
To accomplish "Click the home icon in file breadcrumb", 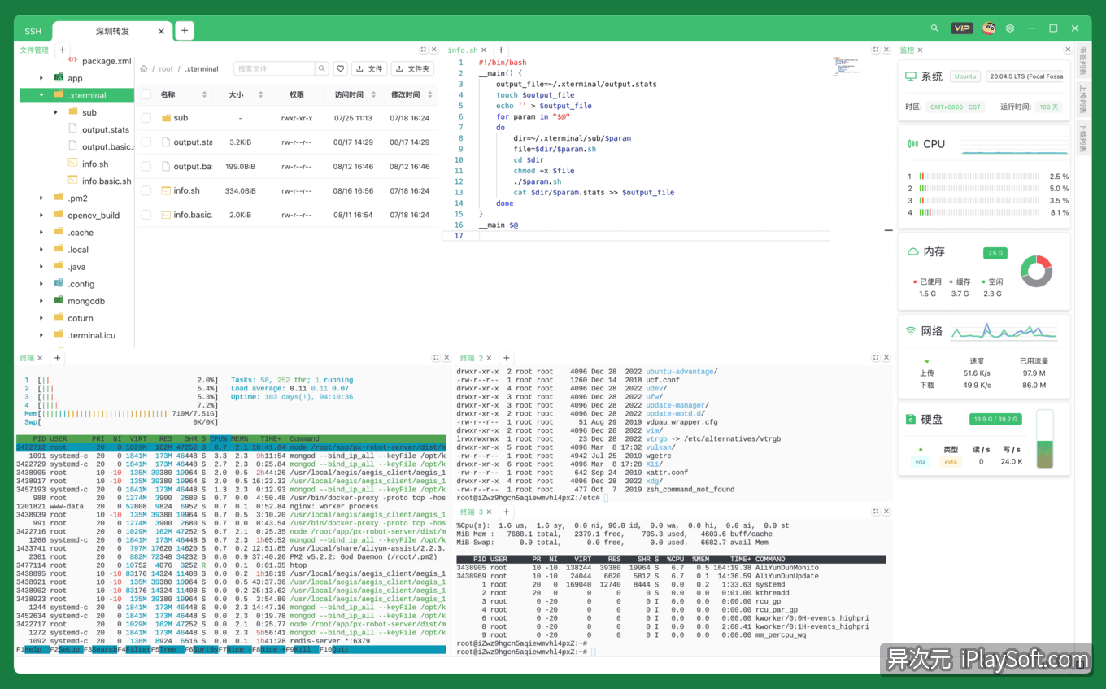I will click(x=143, y=68).
